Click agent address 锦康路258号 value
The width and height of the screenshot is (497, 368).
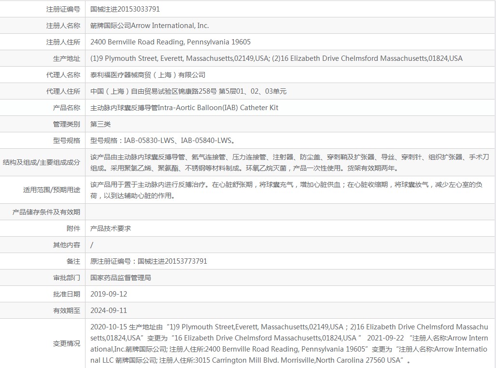coord(188,92)
